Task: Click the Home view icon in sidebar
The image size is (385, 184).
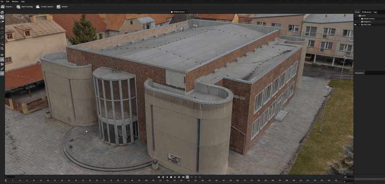Action: 2,12
